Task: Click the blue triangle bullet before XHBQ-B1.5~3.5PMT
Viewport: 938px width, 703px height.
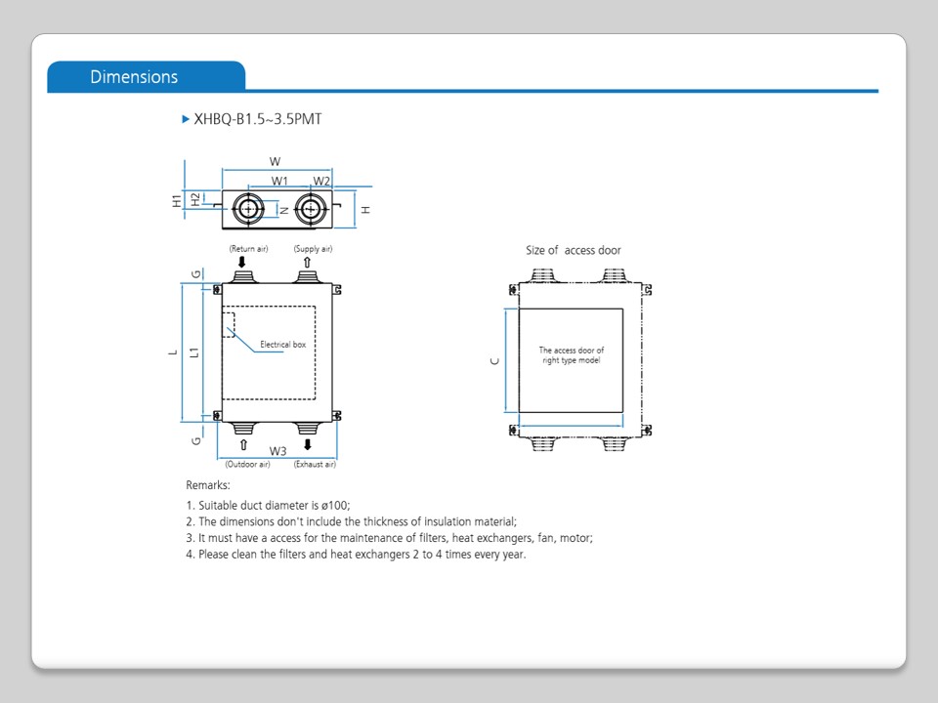Action: [x=186, y=119]
